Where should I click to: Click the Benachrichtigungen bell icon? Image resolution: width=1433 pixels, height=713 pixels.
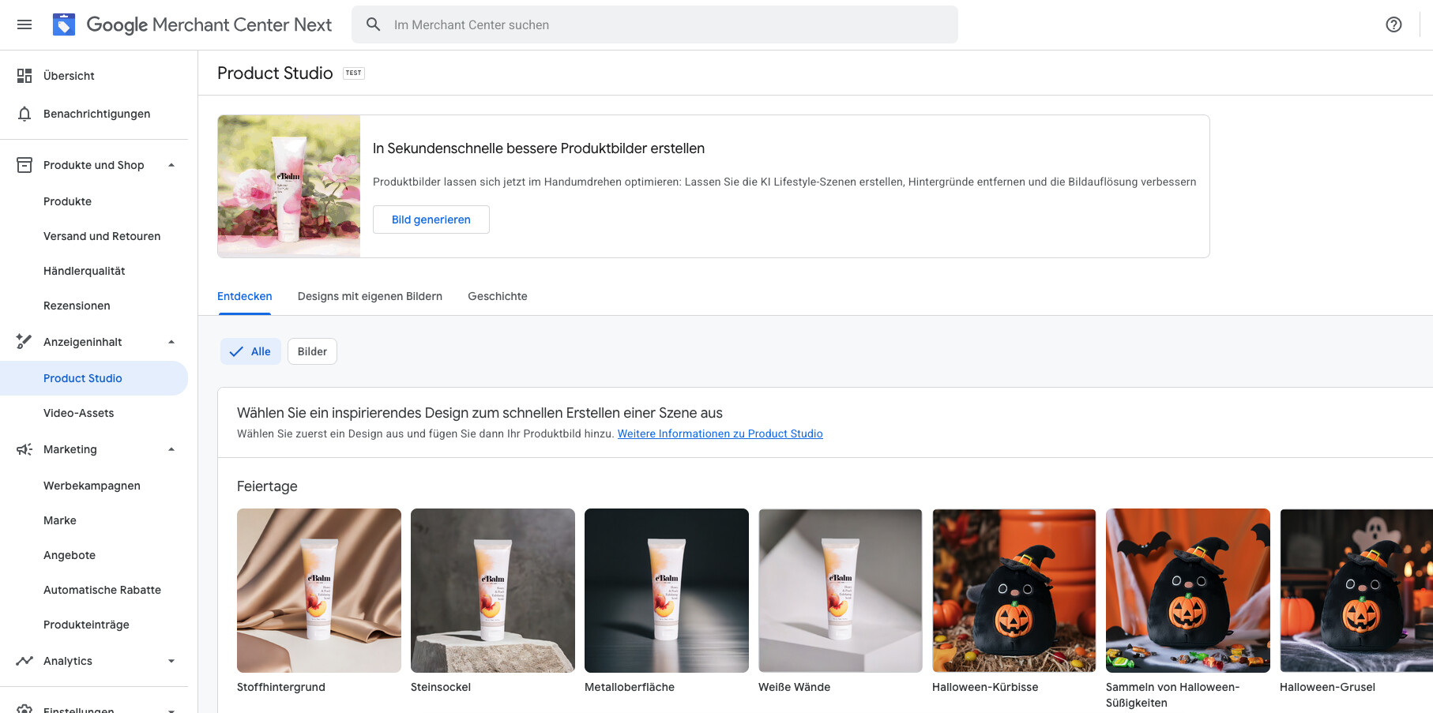[24, 114]
